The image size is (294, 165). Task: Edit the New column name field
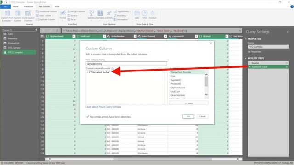tap(126, 64)
